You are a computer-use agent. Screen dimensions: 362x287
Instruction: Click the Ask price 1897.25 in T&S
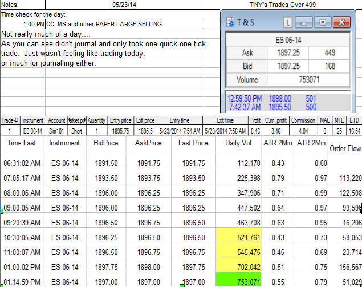tap(288, 52)
